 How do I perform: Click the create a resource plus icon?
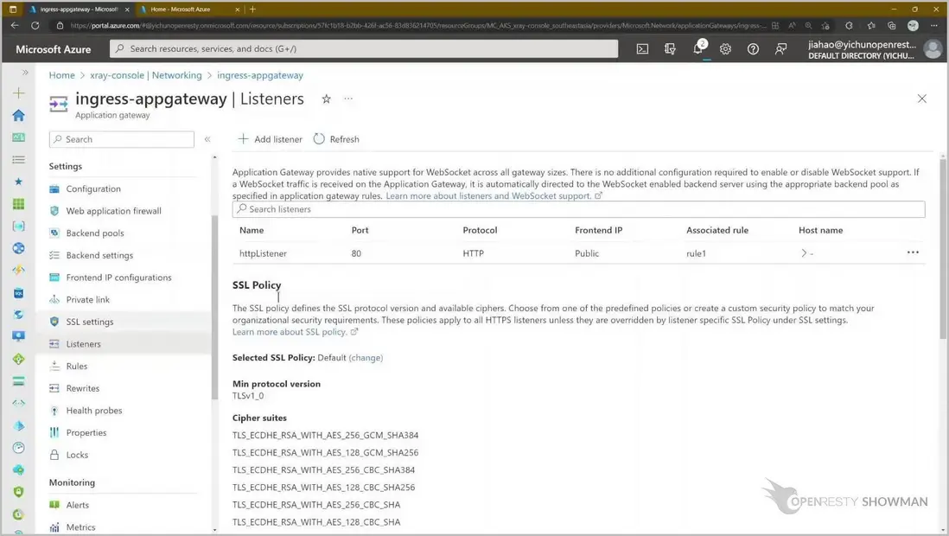click(19, 93)
